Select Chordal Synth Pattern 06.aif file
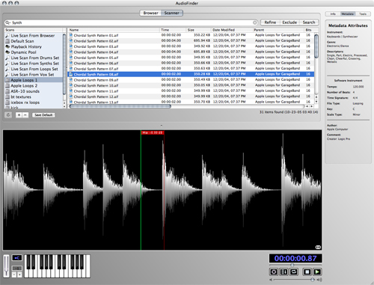The image size is (374, 285). pyautogui.click(x=191, y=63)
